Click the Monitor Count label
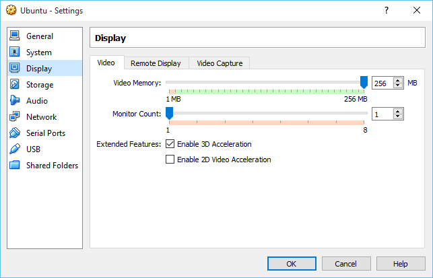 click(x=137, y=114)
